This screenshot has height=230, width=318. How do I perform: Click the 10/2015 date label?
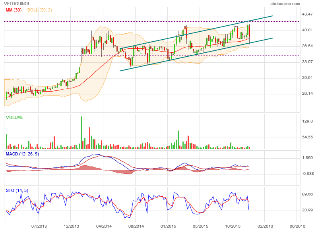(233, 226)
